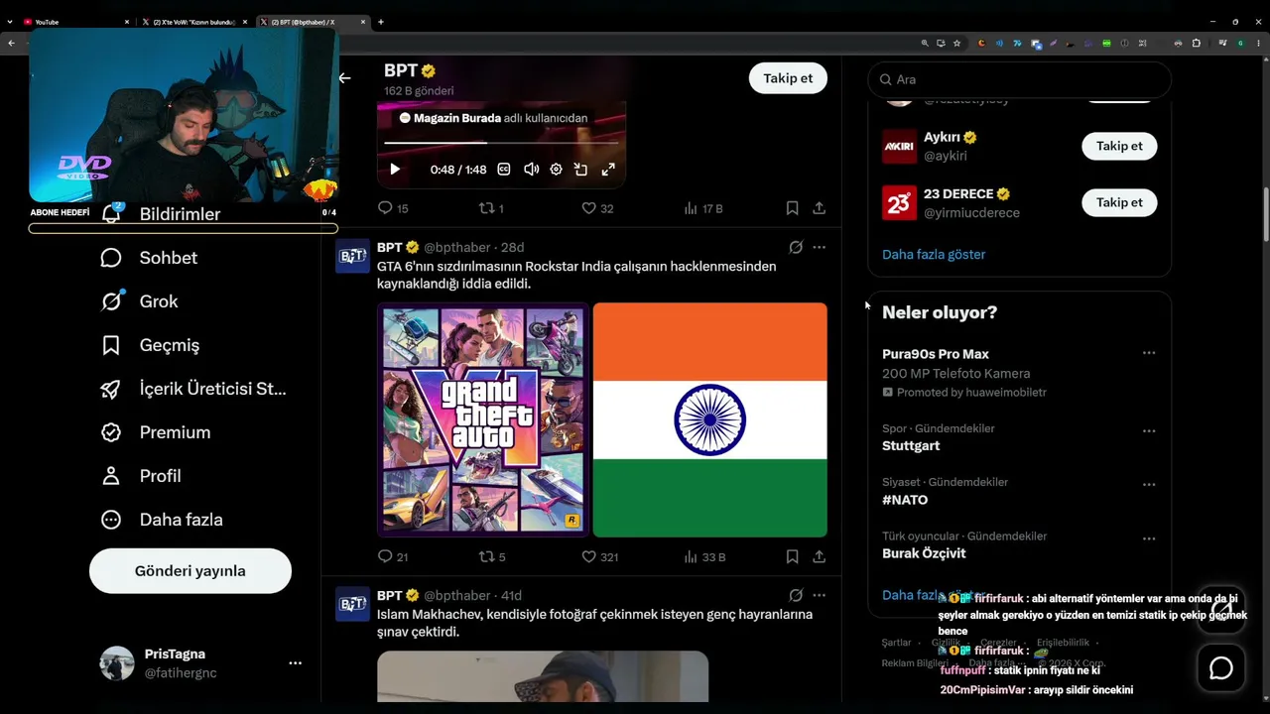This screenshot has width=1270, height=714.
Task: Show more suggested accounts via Daha fazla göster
Action: pyautogui.click(x=934, y=254)
